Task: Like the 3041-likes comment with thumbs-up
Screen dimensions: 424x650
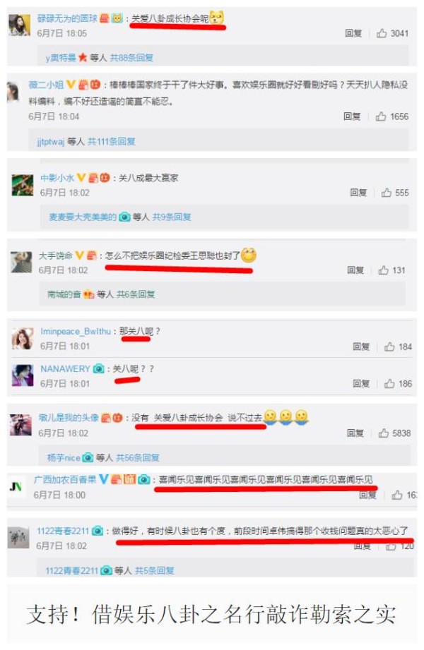Action: 381,33
